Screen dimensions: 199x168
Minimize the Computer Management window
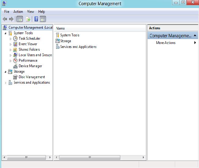176,2
